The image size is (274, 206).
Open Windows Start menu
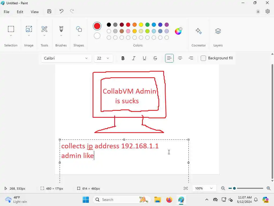[x=86, y=200]
